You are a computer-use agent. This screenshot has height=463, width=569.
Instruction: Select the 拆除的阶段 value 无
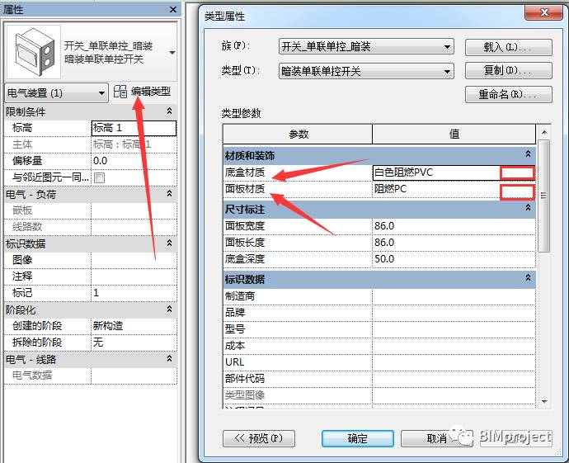(134, 342)
